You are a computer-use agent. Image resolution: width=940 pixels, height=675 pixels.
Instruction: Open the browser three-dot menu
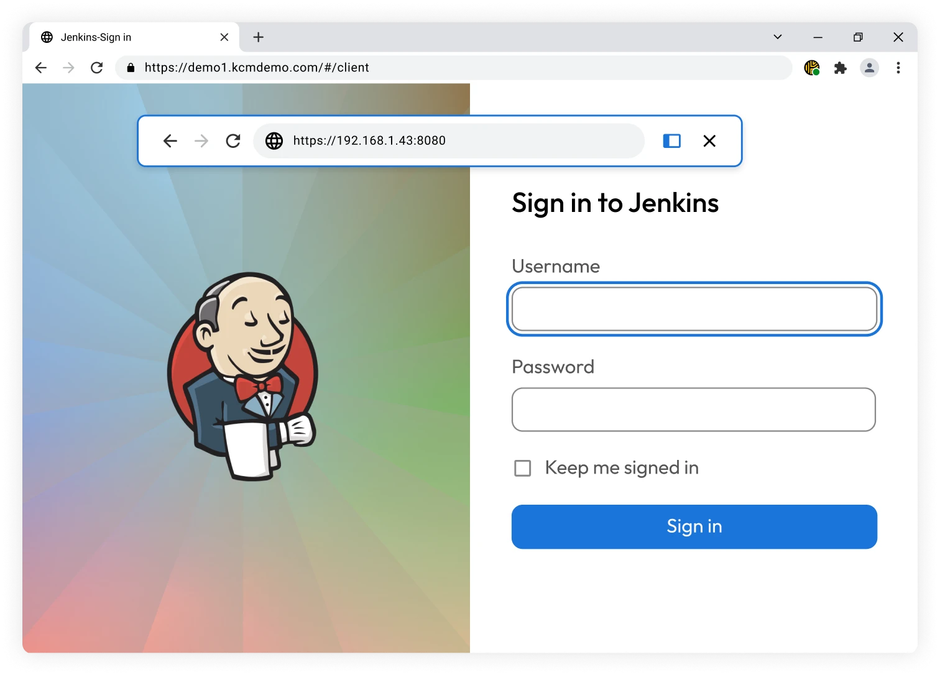[x=898, y=68]
